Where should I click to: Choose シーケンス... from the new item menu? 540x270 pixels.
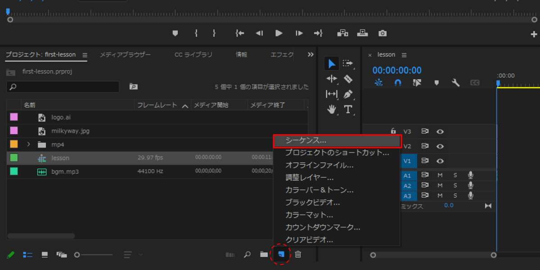[337, 140]
